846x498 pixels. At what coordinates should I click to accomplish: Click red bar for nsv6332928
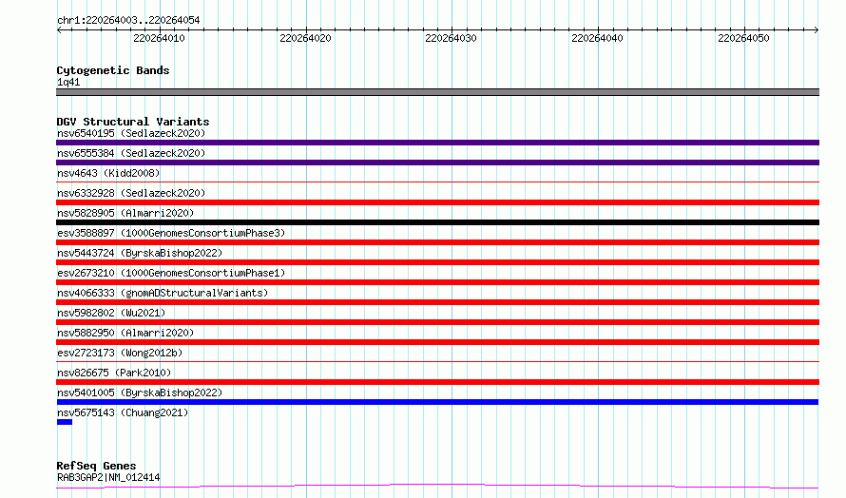tap(437, 202)
